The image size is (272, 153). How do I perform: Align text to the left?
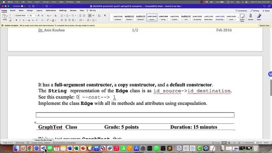62,20
